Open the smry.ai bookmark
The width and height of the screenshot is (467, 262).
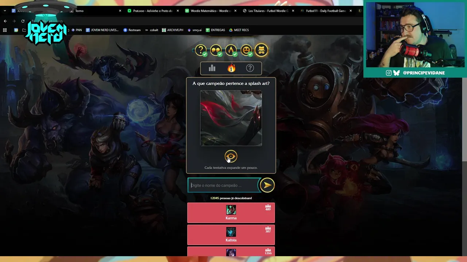(x=194, y=30)
